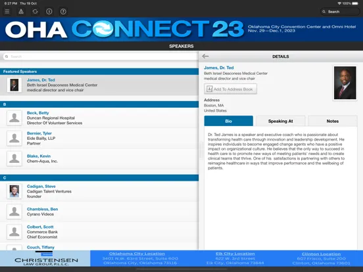The image size is (363, 272).
Task: Click the top toolbar Search field
Action: point(340,12)
